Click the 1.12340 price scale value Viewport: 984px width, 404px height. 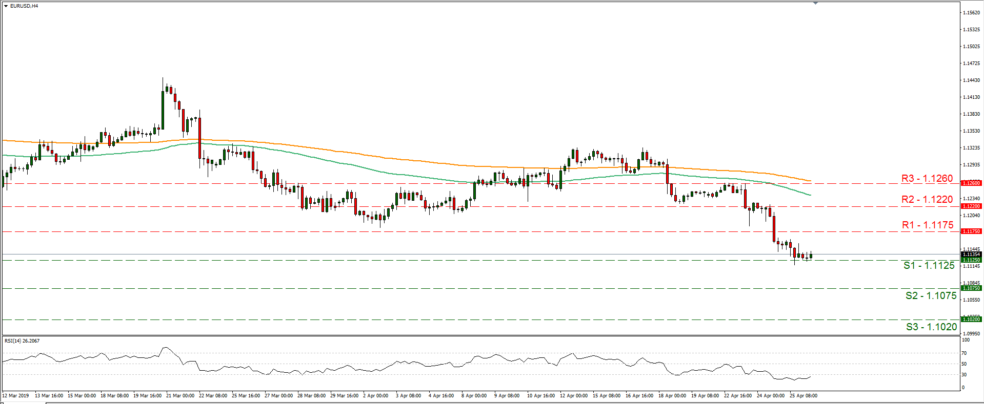[x=971, y=199]
